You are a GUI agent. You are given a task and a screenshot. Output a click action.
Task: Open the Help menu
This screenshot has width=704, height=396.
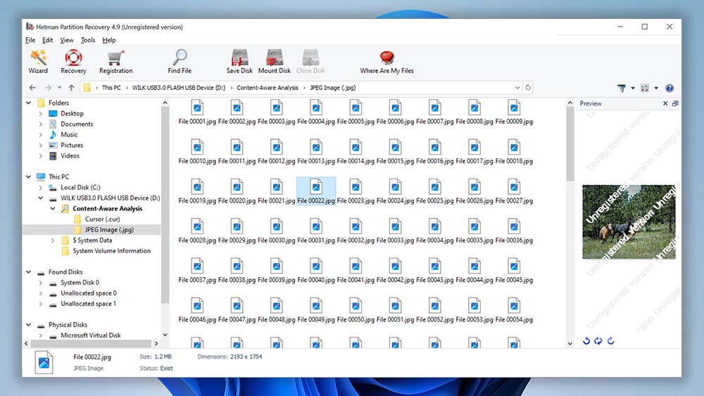pyautogui.click(x=109, y=40)
